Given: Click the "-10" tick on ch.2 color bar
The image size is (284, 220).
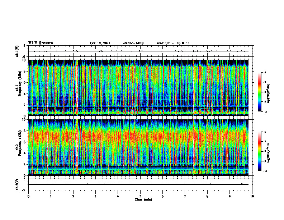Looking at the screenshot, I should point(265,171).
